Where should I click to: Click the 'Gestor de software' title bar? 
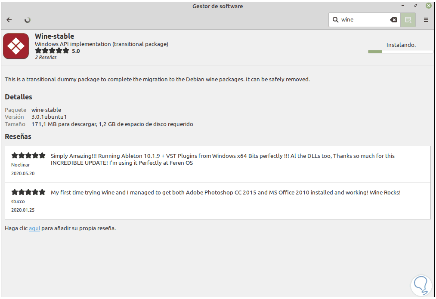[x=218, y=6]
